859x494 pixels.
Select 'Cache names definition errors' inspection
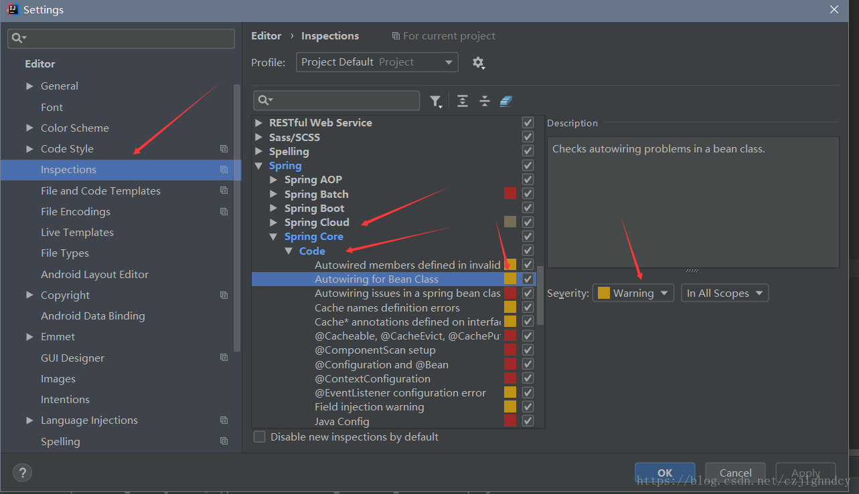(387, 307)
